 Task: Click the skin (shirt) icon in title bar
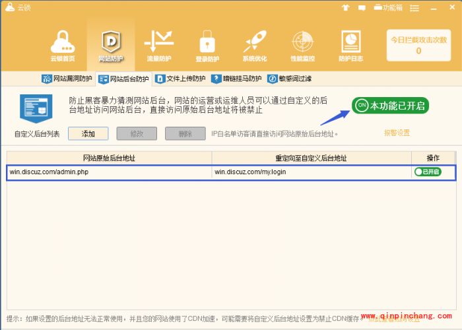click(346, 7)
